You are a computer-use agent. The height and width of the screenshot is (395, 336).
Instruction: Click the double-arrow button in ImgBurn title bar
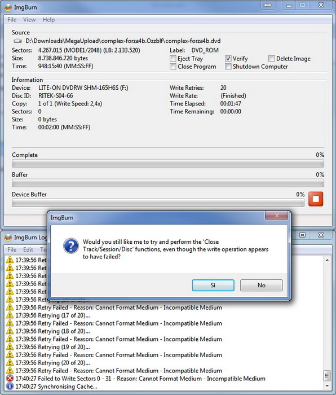(268, 5)
